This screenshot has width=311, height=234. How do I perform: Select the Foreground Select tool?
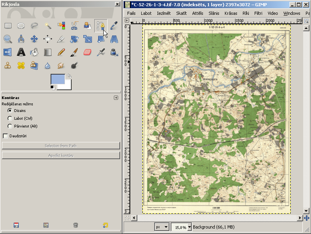pos(88,26)
